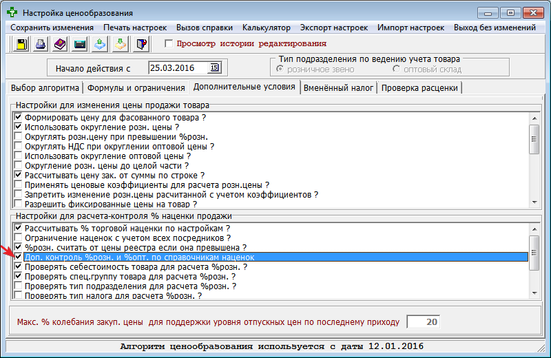Select the 'оптовый склад' radio button

tap(396, 69)
